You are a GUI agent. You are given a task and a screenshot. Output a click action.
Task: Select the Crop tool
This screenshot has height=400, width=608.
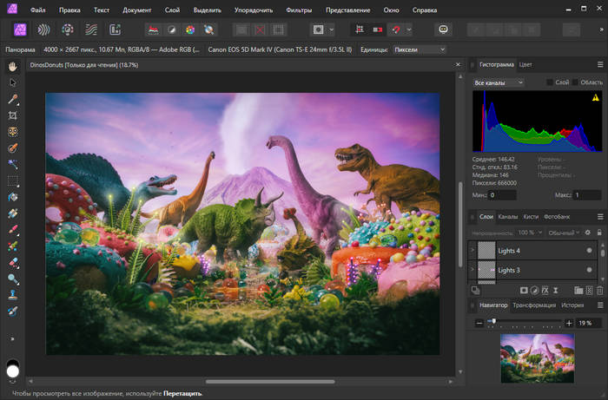(x=13, y=115)
